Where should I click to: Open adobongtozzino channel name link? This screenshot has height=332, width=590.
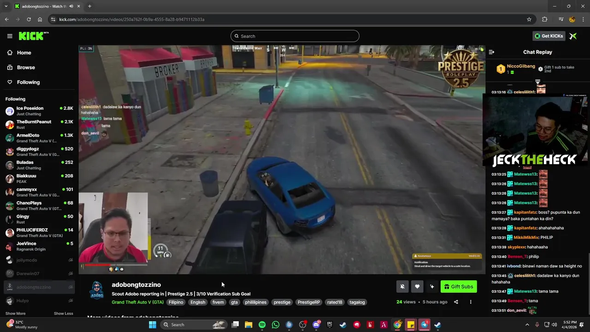click(x=136, y=285)
